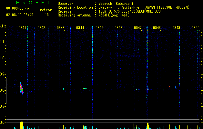This screenshot has width=203, height=129.
Task: Click the meteor echo just after 0947
Action: tap(148, 90)
